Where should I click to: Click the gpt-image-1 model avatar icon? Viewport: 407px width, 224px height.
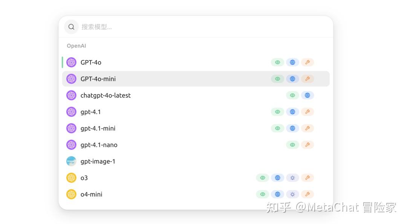pyautogui.click(x=71, y=161)
